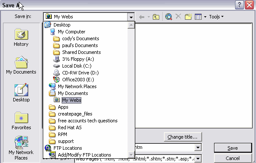The width and height of the screenshot is (256, 163).
Task: Click the Delete X toolbar icon
Action: (178, 17)
